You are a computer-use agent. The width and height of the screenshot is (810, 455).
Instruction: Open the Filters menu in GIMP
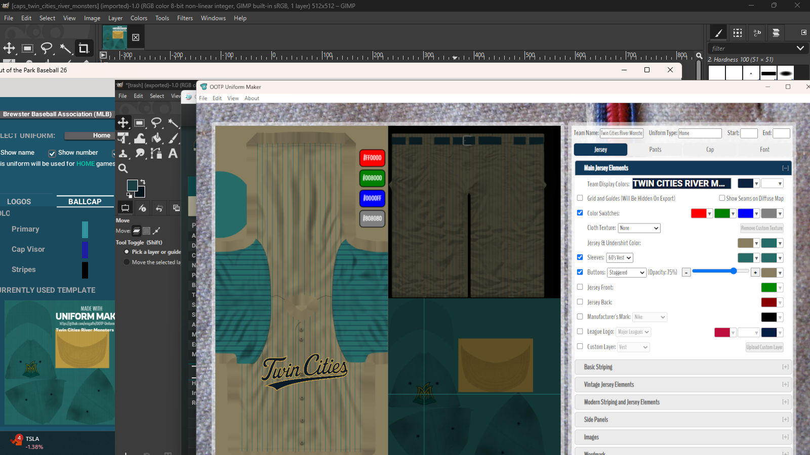(x=185, y=18)
